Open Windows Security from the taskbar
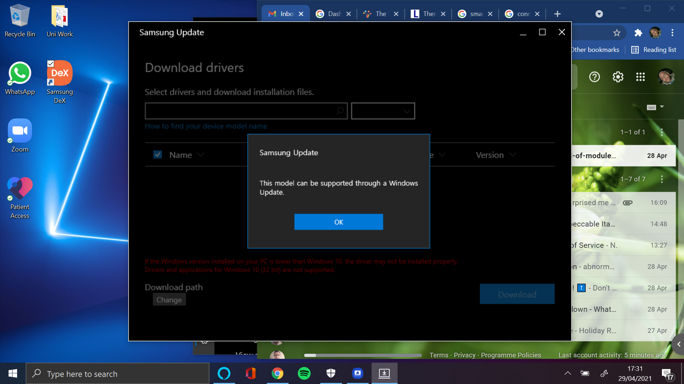The image size is (684, 384). click(x=331, y=373)
